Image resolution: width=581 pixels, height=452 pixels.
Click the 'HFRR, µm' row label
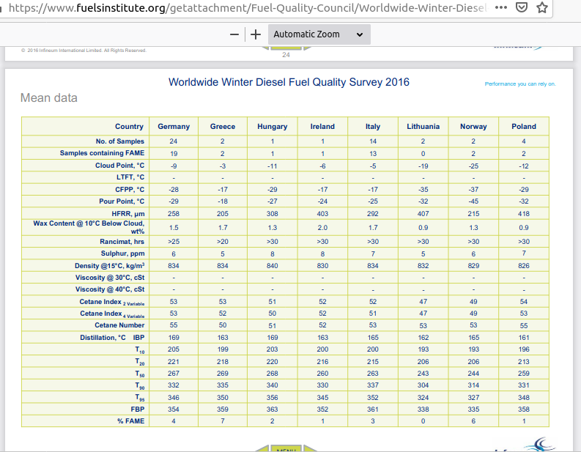click(128, 214)
